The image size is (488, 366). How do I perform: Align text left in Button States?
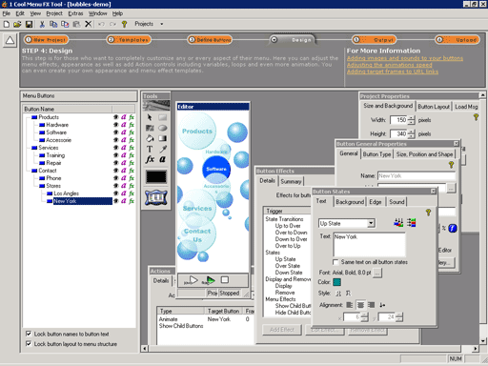tap(349, 305)
